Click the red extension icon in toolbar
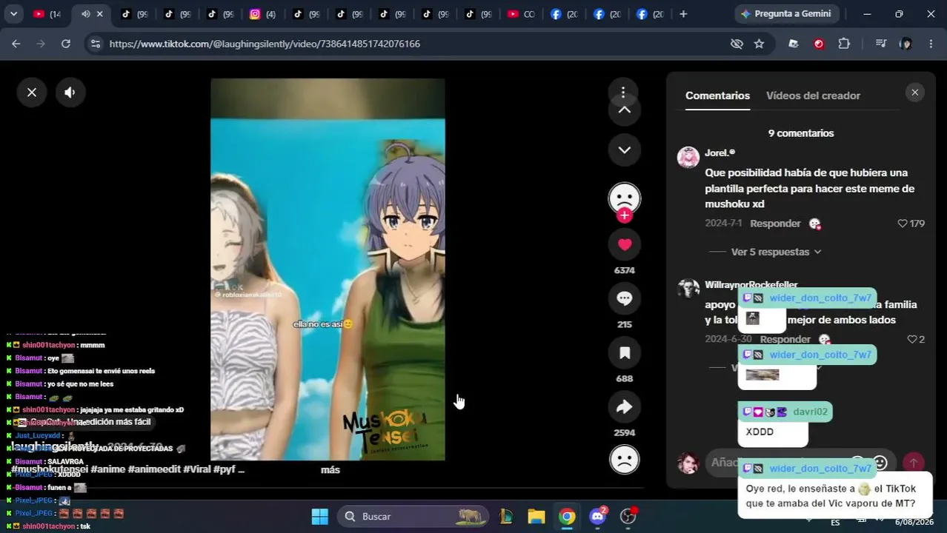Viewport: 947px width, 533px height. coord(819,44)
